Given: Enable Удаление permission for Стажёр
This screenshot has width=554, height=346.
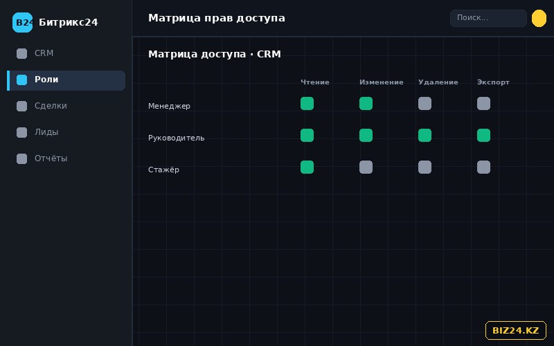Looking at the screenshot, I should pos(425,167).
